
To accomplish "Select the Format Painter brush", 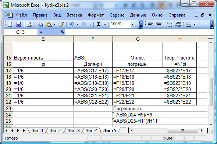I will (61, 24).
